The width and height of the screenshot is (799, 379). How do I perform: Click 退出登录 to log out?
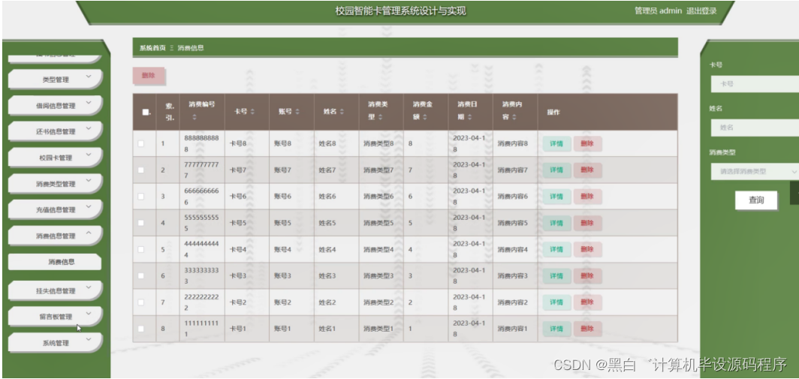(701, 11)
